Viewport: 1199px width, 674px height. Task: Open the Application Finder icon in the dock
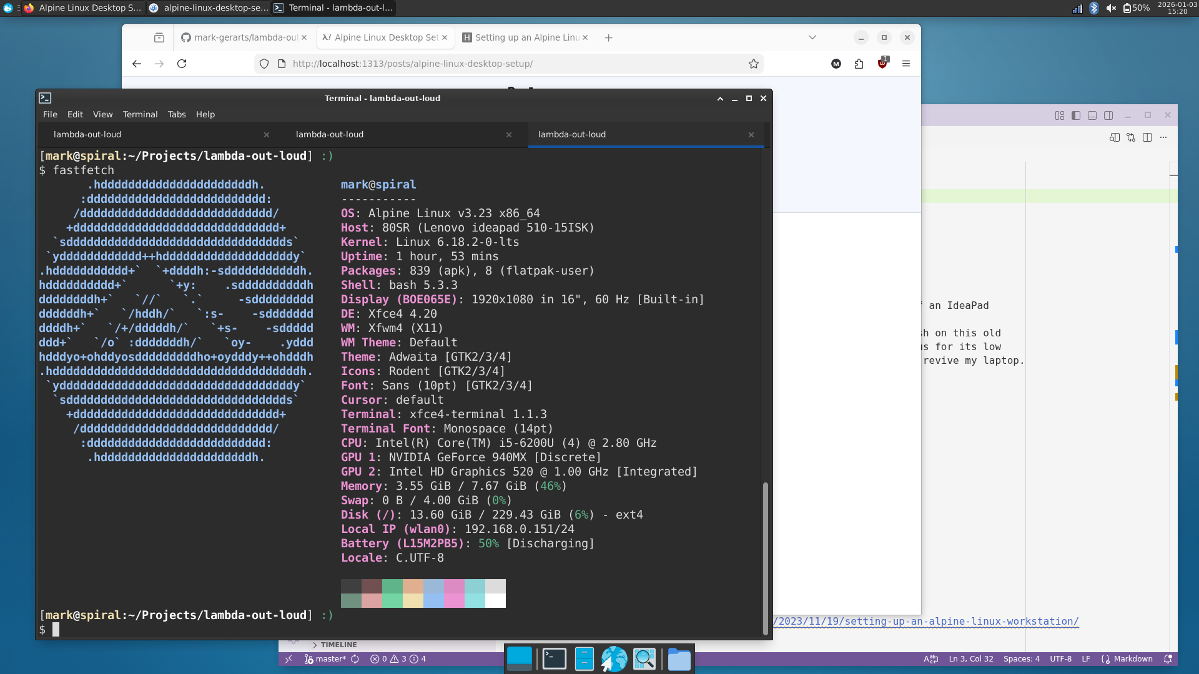point(644,658)
